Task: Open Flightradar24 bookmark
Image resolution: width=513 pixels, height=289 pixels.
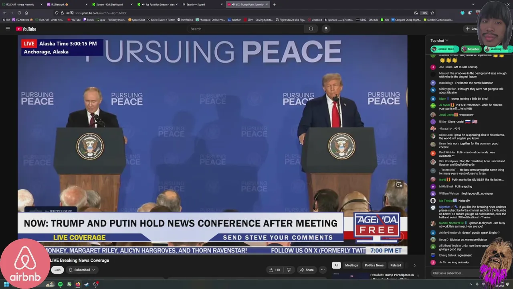Action: click(x=291, y=20)
